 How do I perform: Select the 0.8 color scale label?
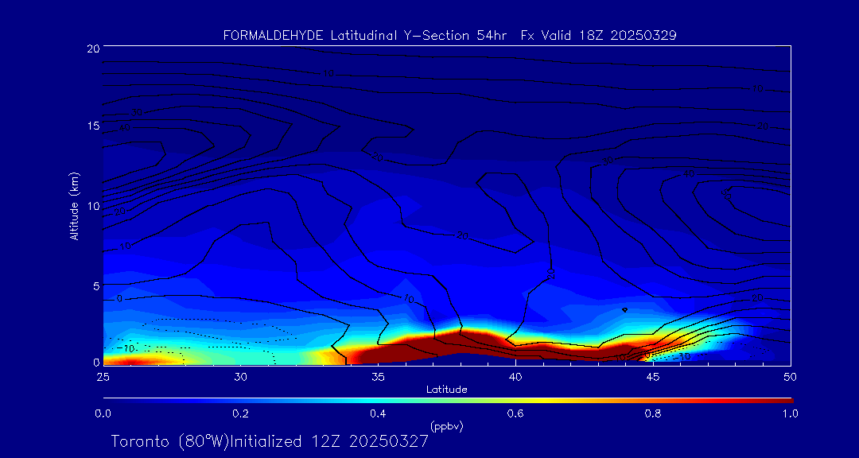[x=654, y=413]
